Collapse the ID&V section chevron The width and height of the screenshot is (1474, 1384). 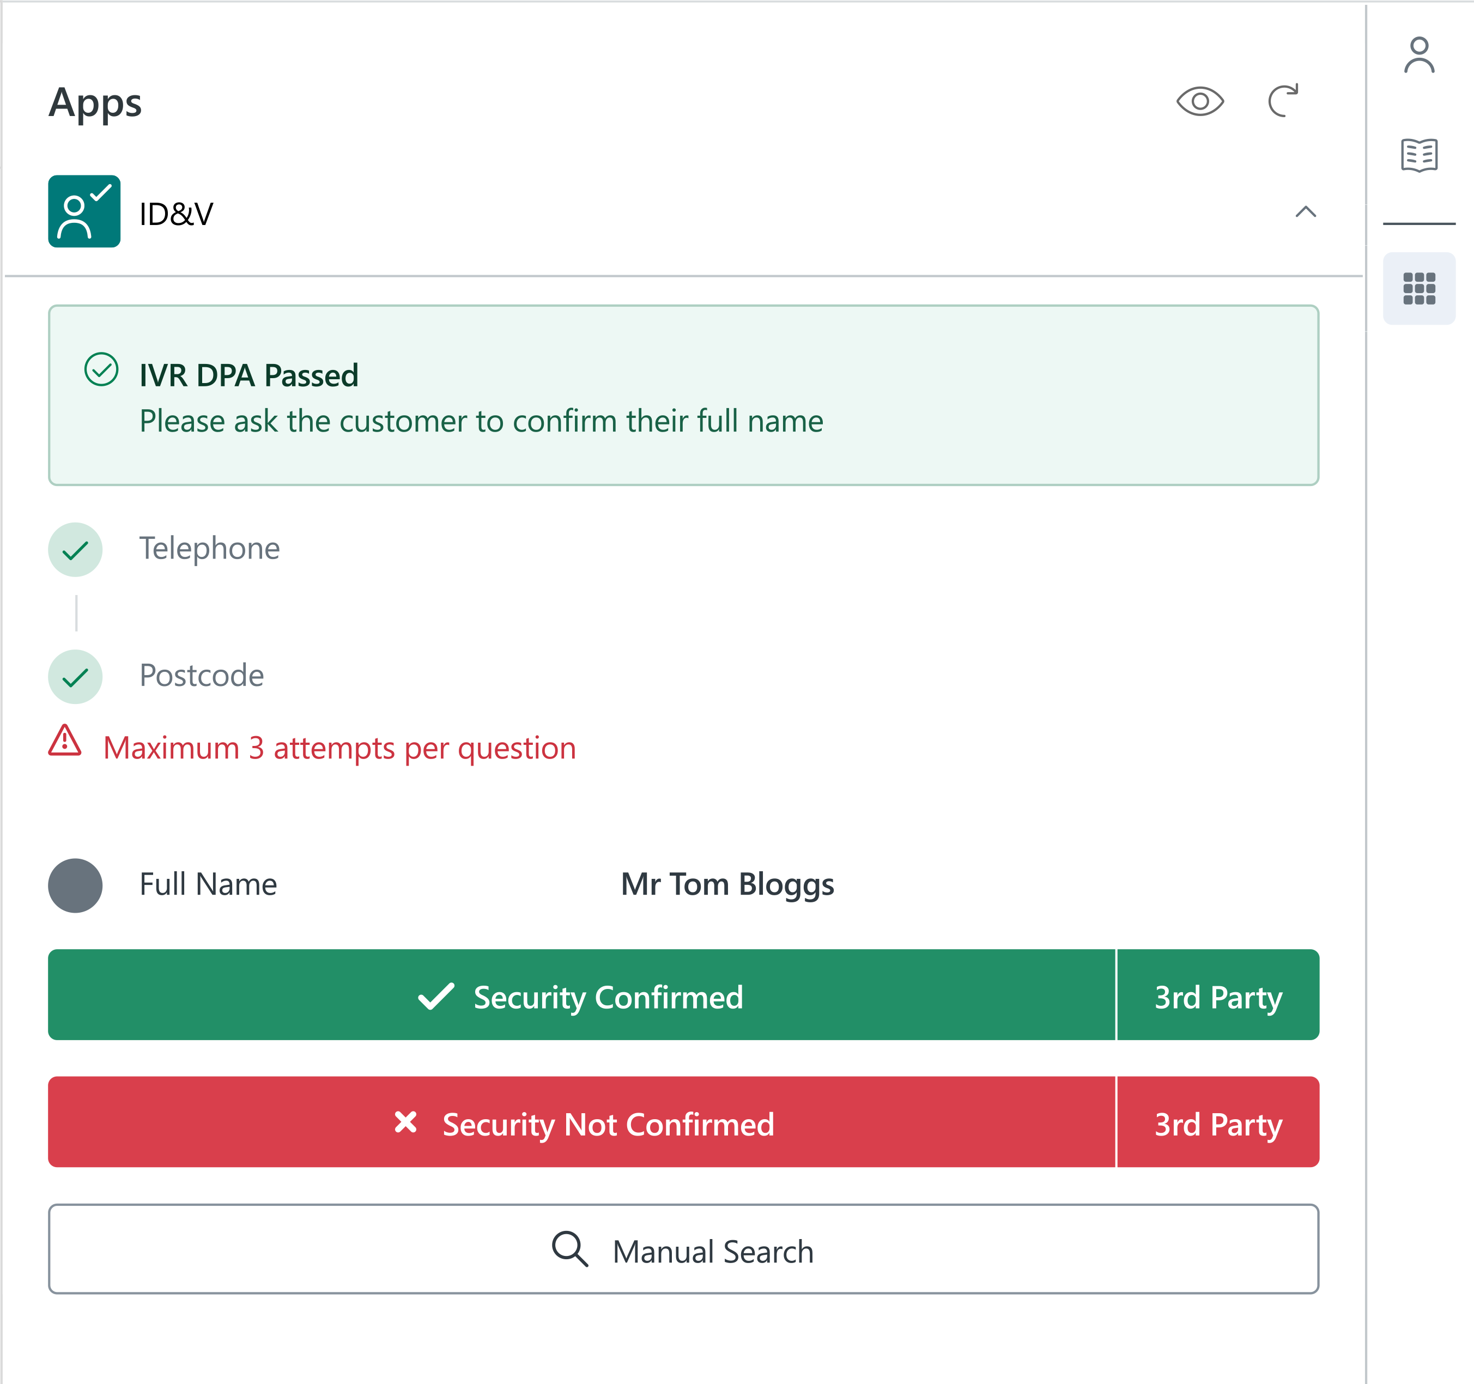[x=1305, y=212]
